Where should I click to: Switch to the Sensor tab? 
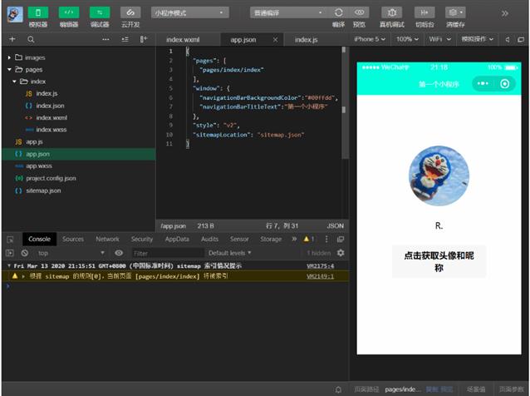click(239, 239)
